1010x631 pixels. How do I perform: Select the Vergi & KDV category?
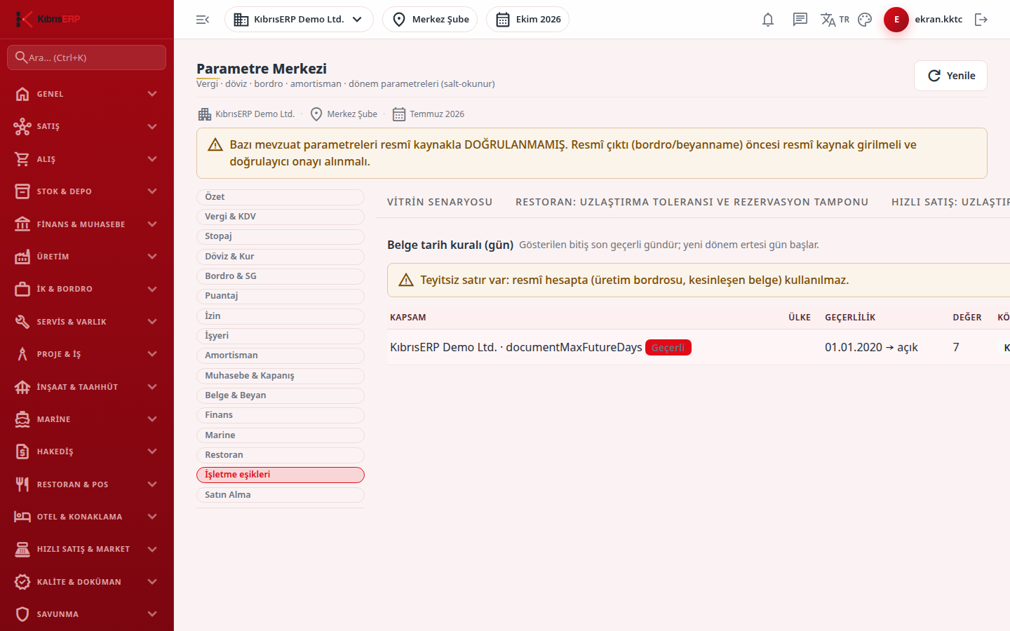click(281, 217)
